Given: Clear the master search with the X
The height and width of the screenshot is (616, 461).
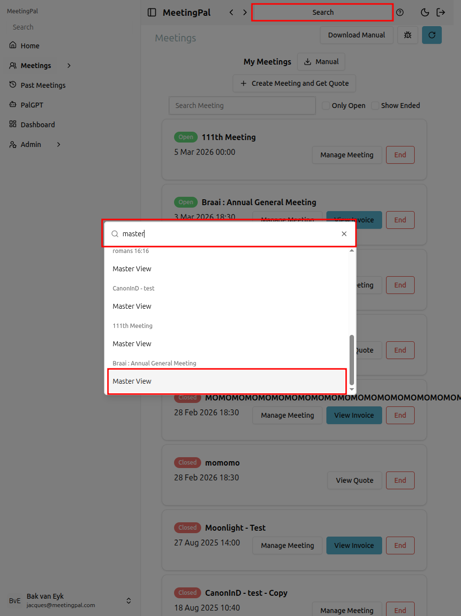Looking at the screenshot, I should (344, 233).
